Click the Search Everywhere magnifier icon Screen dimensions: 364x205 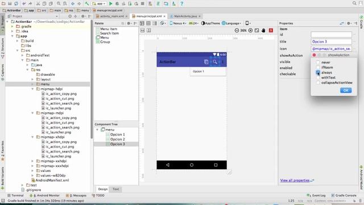(x=354, y=3)
